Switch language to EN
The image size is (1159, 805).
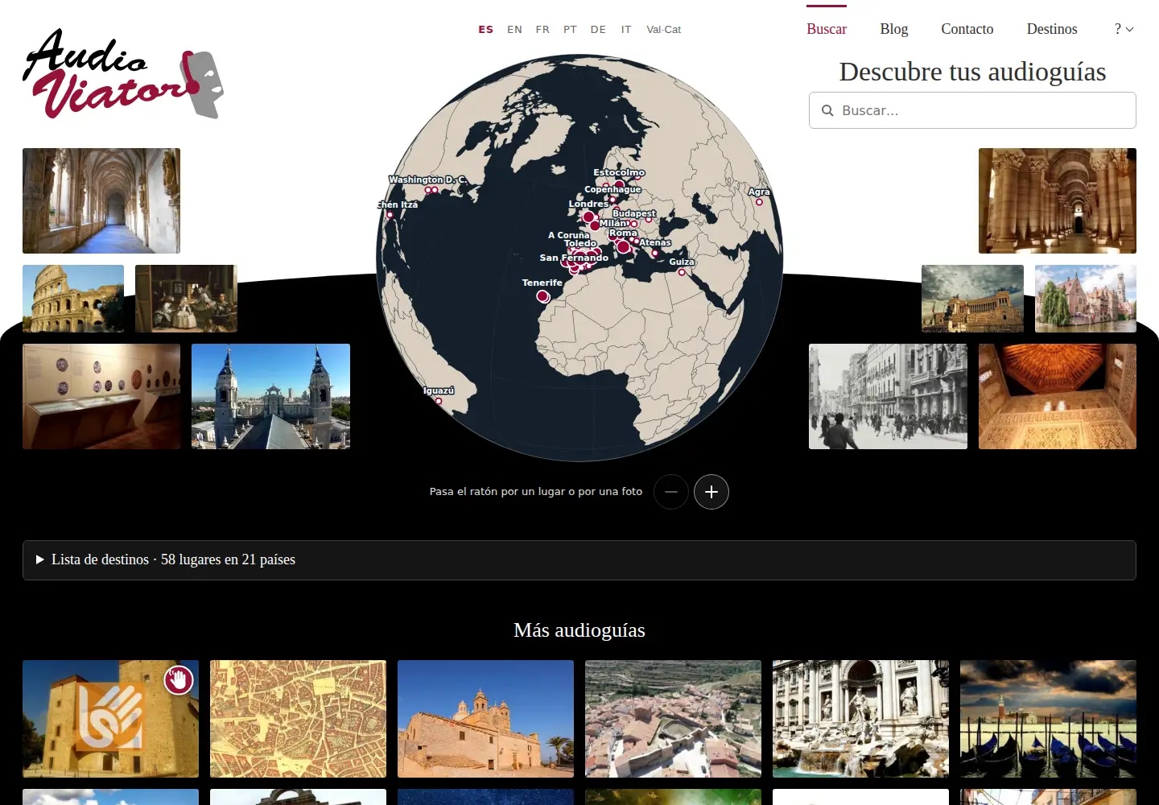[x=515, y=30]
